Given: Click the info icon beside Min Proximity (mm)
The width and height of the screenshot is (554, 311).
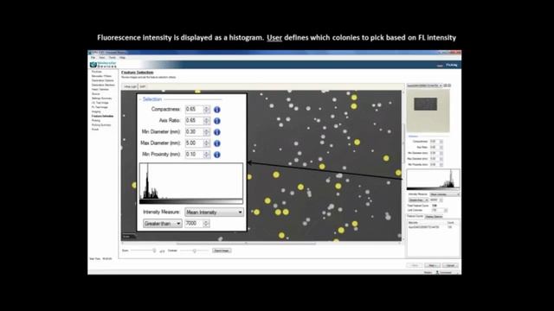Looking at the screenshot, I should click(x=217, y=155).
